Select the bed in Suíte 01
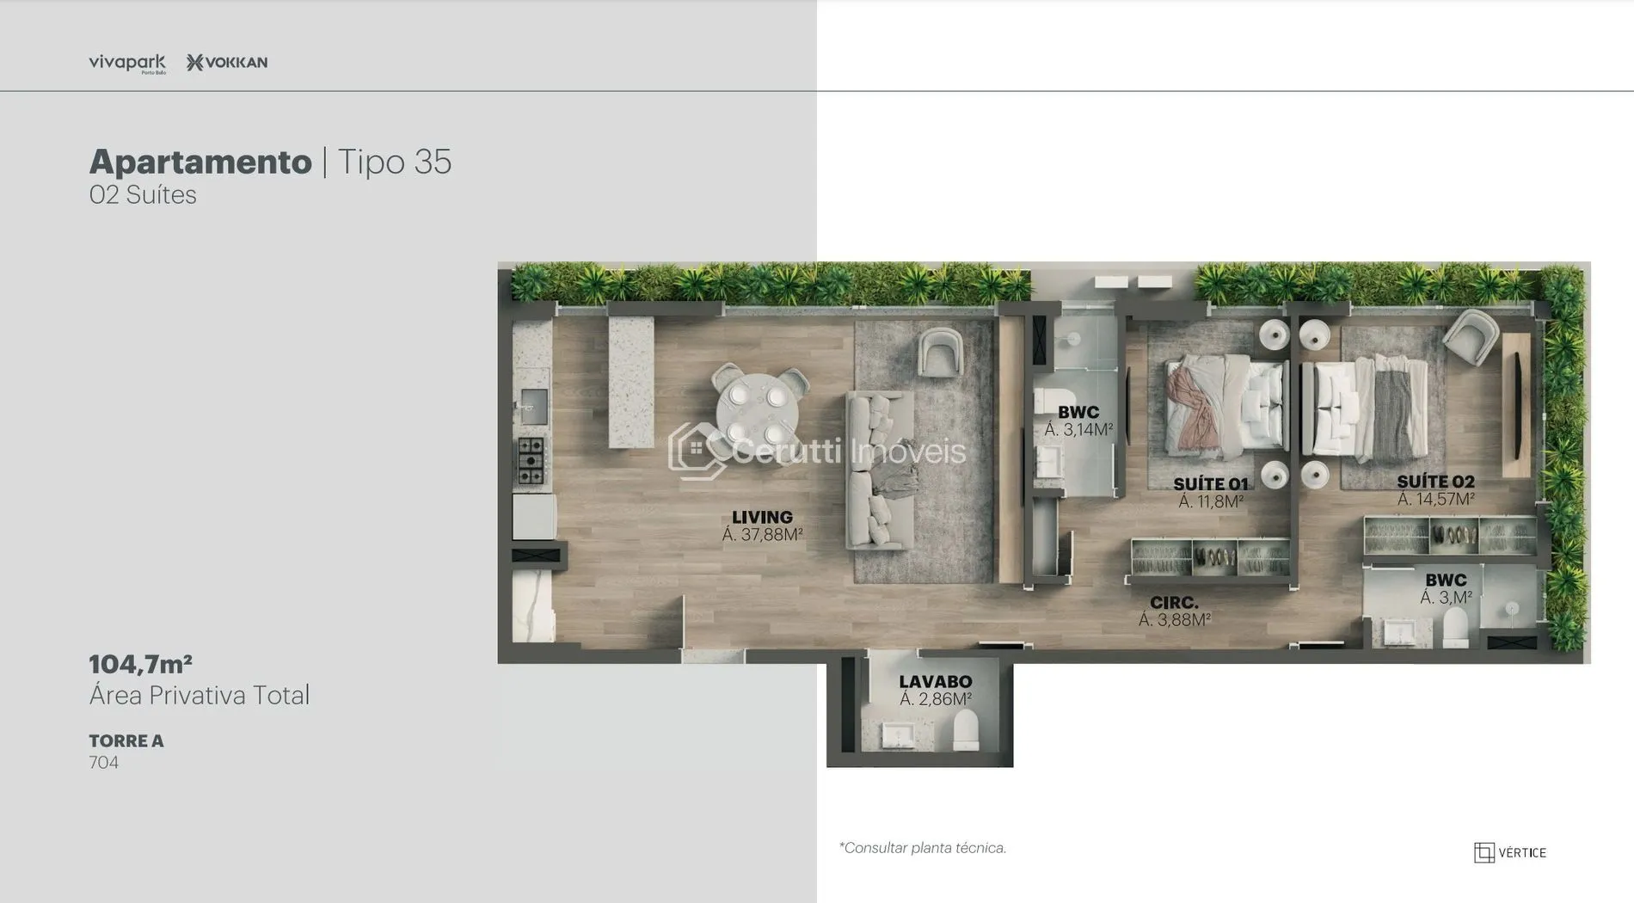 point(1225,406)
